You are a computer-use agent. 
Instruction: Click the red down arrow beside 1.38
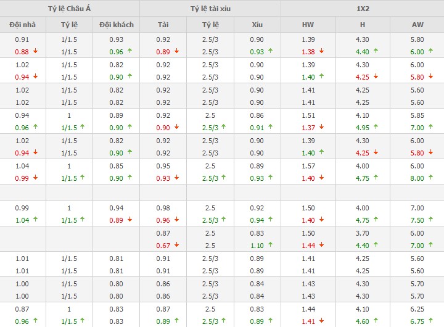click(323, 52)
